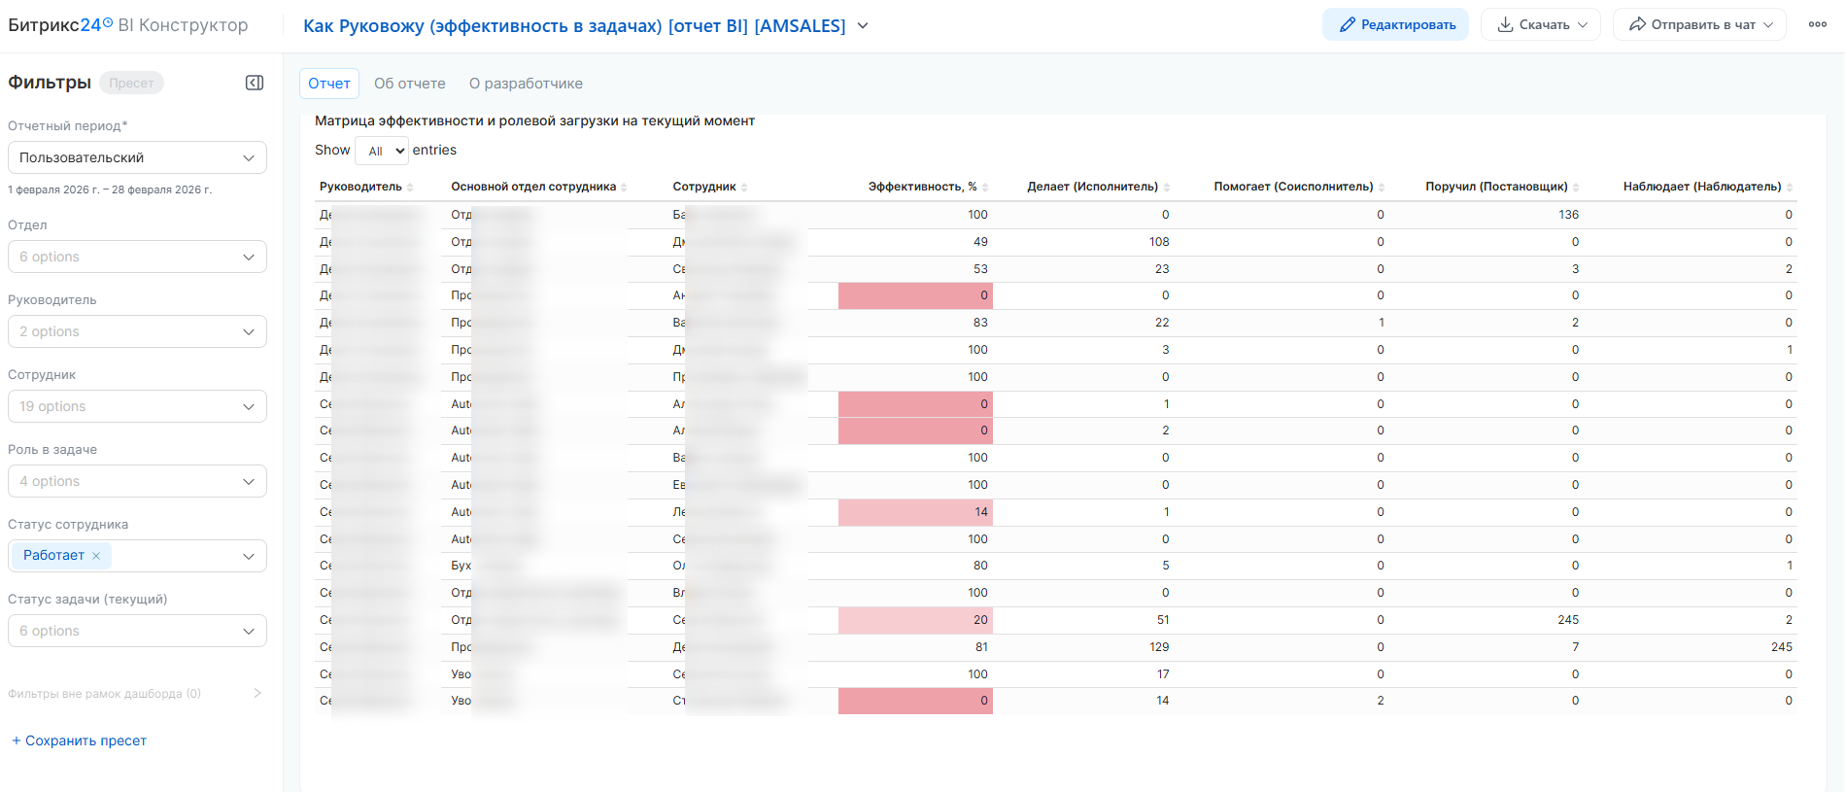Open the 'Отчетный период' dropdown

click(x=137, y=157)
